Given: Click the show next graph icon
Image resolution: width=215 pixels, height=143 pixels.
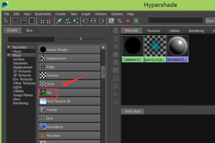Looking at the screenshot, I should [49, 21].
